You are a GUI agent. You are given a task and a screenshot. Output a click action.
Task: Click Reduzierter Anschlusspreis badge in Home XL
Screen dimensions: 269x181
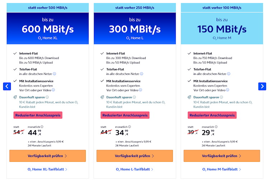tap(38, 115)
